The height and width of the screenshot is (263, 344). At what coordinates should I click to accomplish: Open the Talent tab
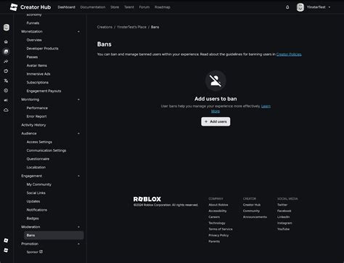tap(129, 7)
